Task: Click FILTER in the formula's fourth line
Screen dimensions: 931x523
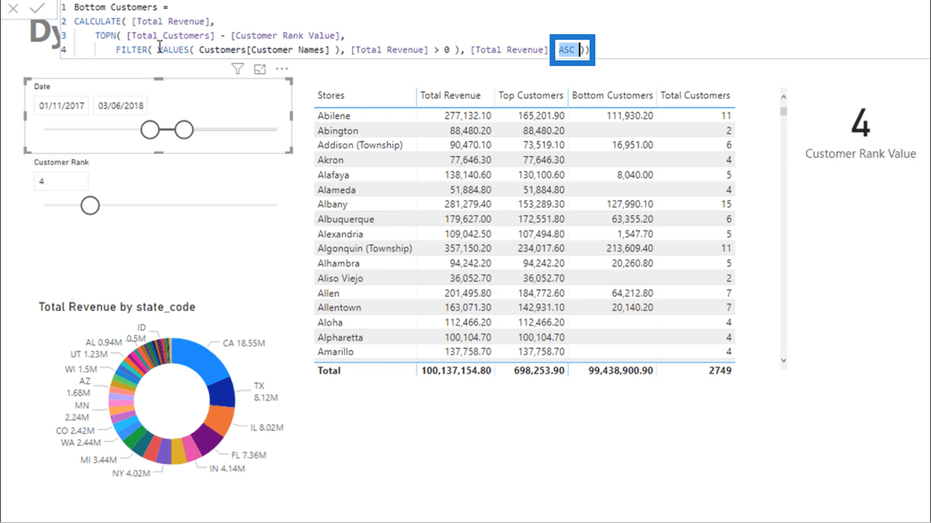Action: (x=131, y=50)
